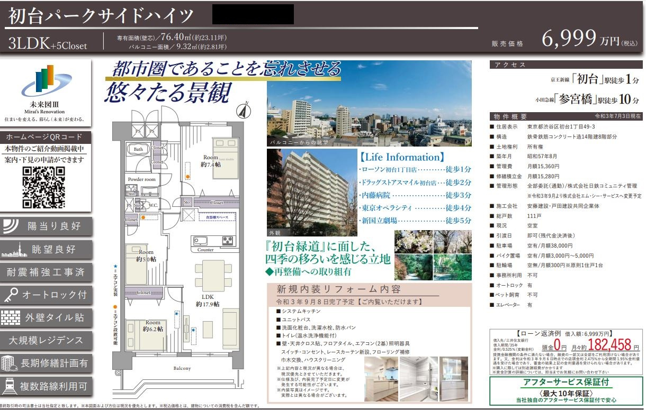Click the 新規内装リフォーム内容 heading
646x410 pixels.
tap(339, 289)
